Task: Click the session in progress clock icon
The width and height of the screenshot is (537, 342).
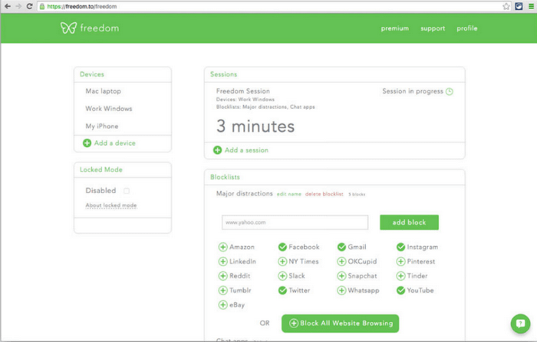Action: click(x=450, y=91)
